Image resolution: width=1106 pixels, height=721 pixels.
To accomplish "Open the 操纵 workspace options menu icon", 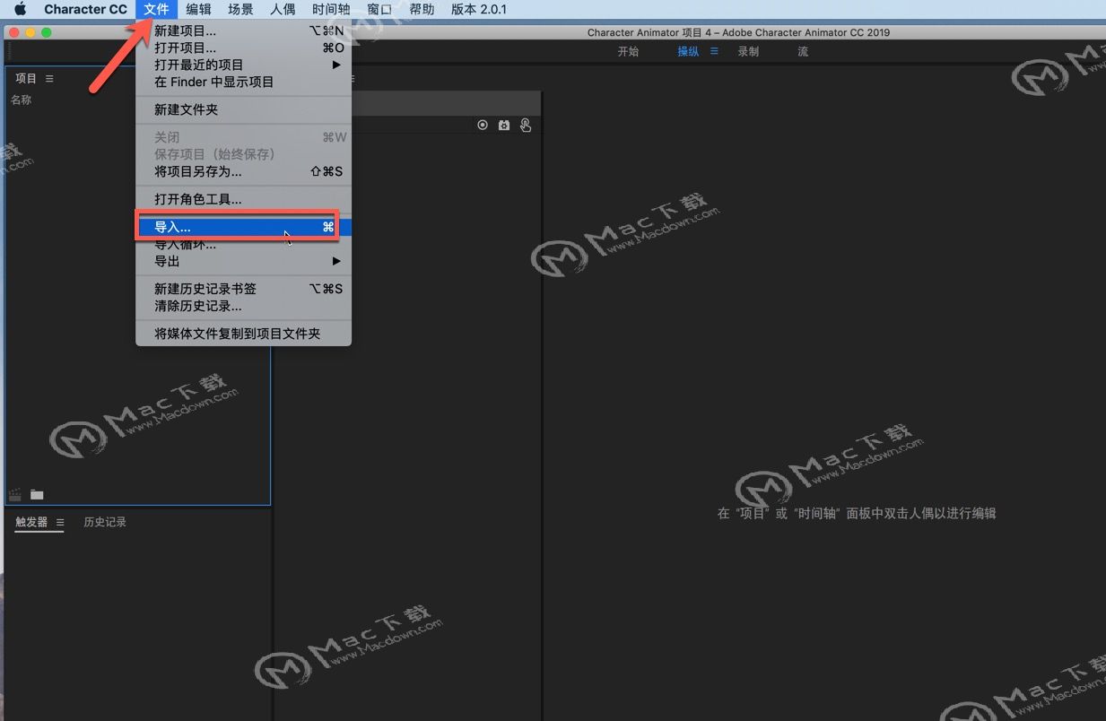I will pos(715,51).
